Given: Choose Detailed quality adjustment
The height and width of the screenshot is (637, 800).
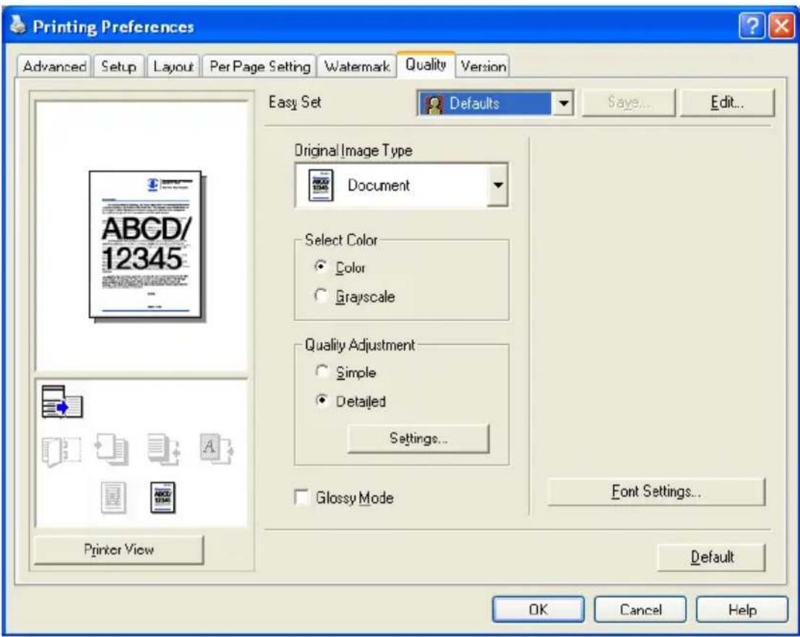Looking at the screenshot, I should pyautogui.click(x=322, y=400).
